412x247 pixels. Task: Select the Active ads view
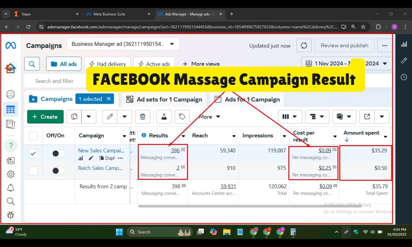click(154, 64)
